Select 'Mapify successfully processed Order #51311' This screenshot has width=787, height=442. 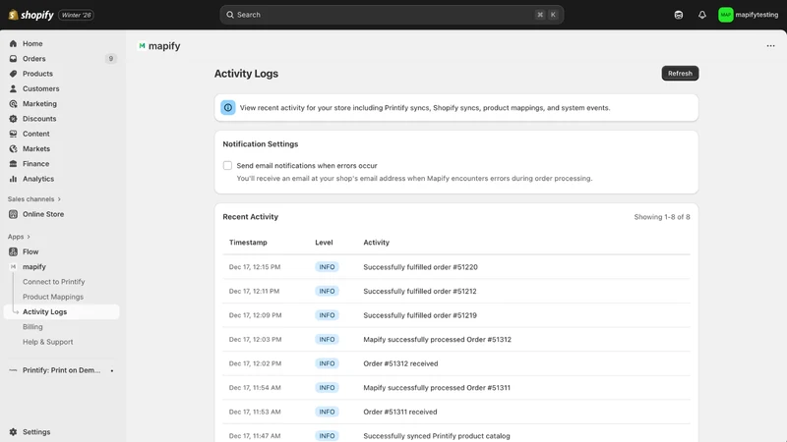437,387
